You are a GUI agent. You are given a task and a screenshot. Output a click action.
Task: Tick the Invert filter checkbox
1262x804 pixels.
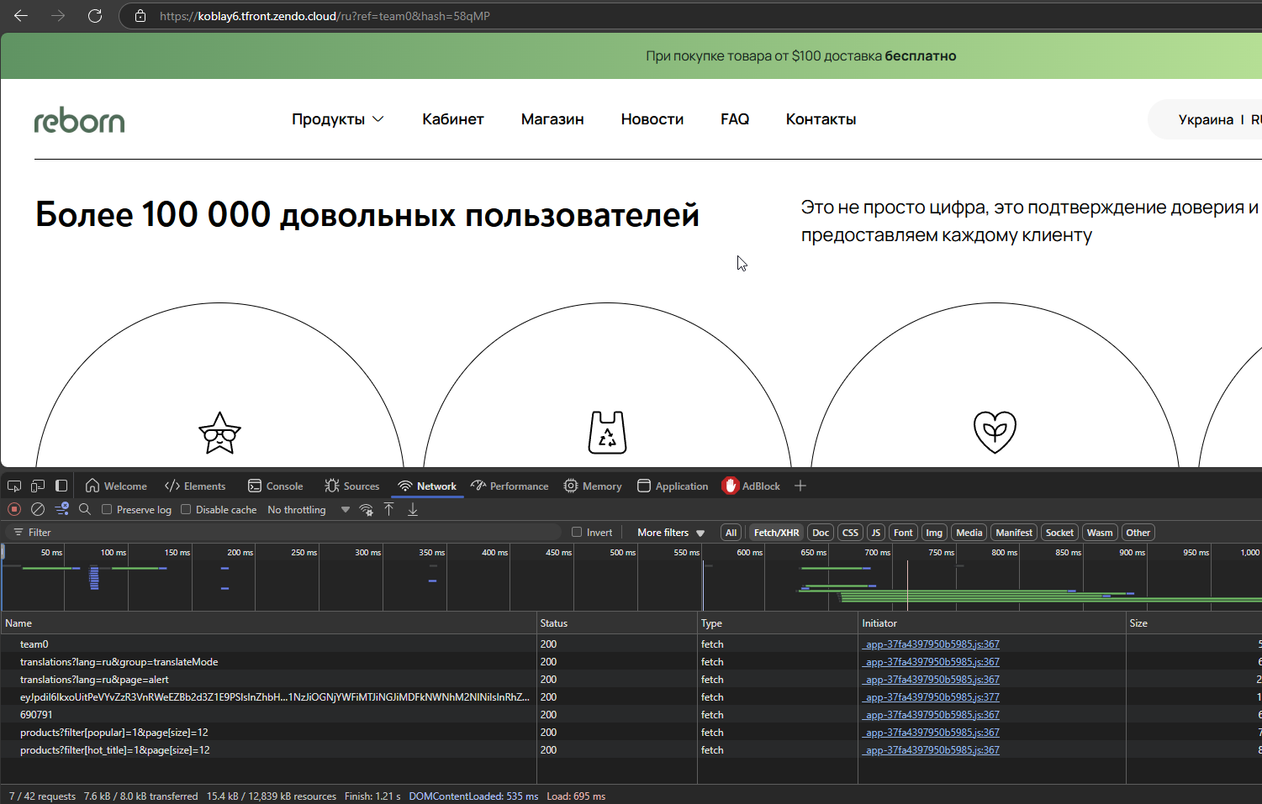[x=577, y=532]
